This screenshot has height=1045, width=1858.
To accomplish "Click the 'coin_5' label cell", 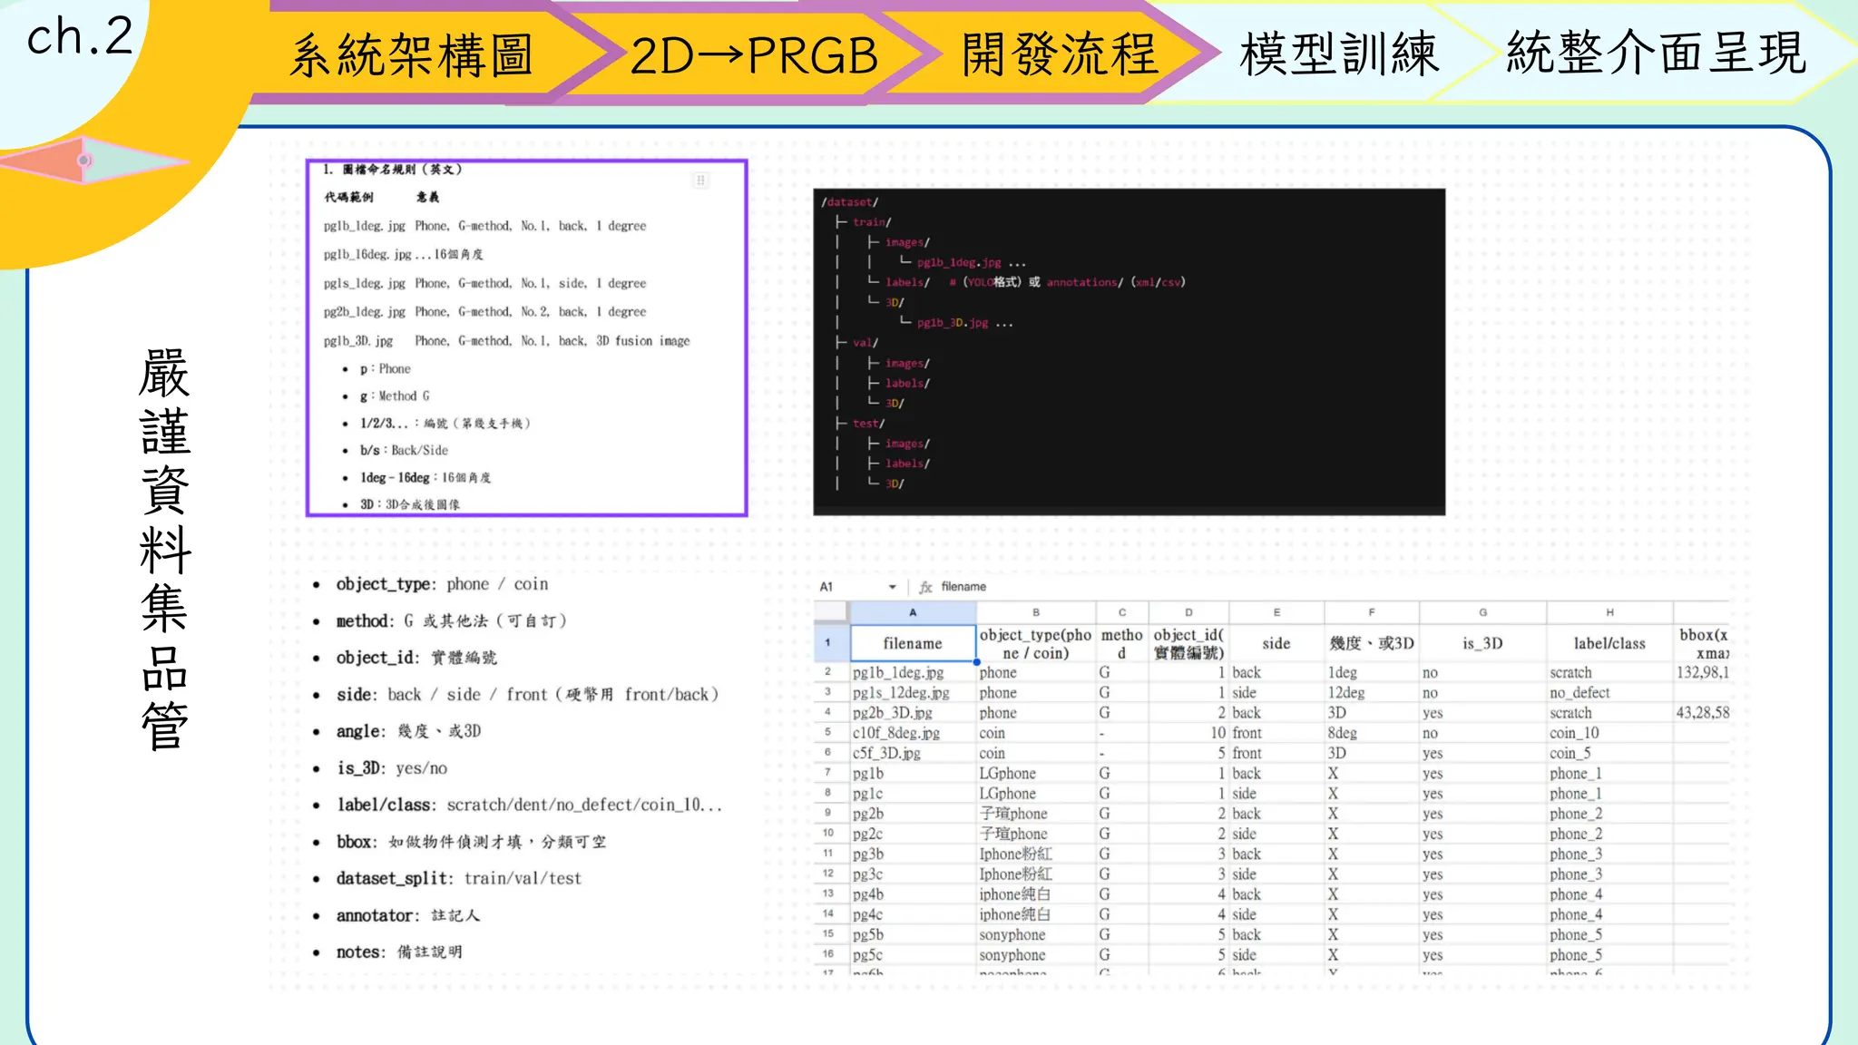I will point(1609,753).
